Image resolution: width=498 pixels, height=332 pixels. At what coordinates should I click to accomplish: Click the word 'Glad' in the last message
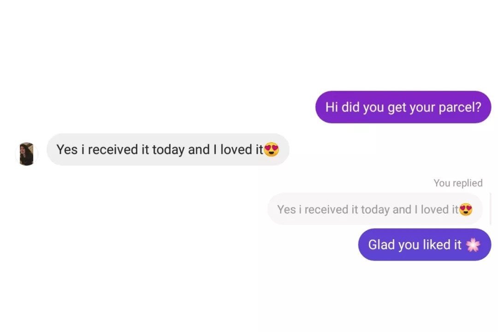381,245
